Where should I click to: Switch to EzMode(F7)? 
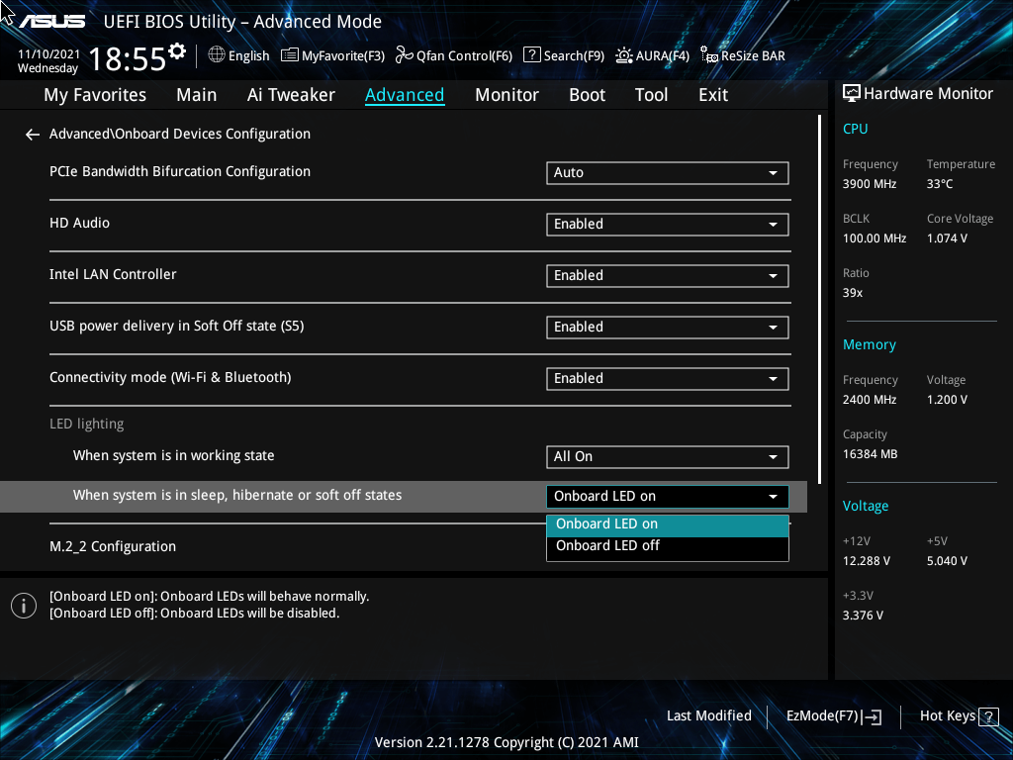pyautogui.click(x=833, y=716)
